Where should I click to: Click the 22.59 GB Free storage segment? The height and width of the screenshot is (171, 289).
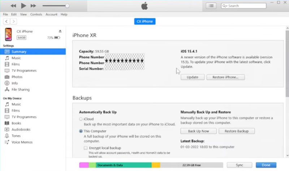pyautogui.click(x=191, y=165)
